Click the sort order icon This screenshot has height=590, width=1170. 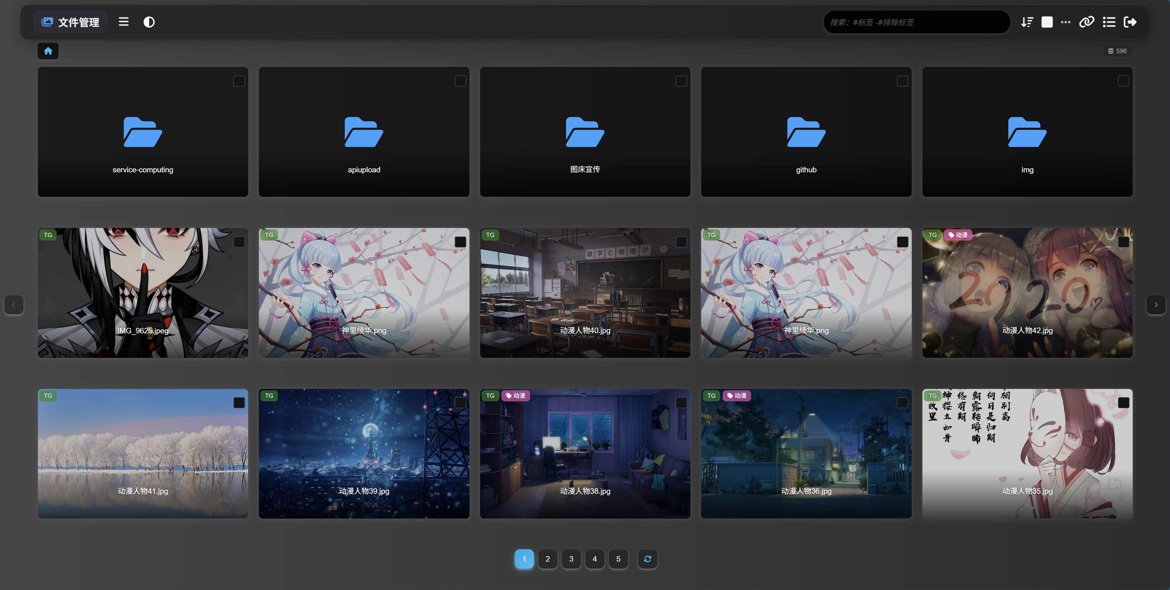click(1027, 22)
